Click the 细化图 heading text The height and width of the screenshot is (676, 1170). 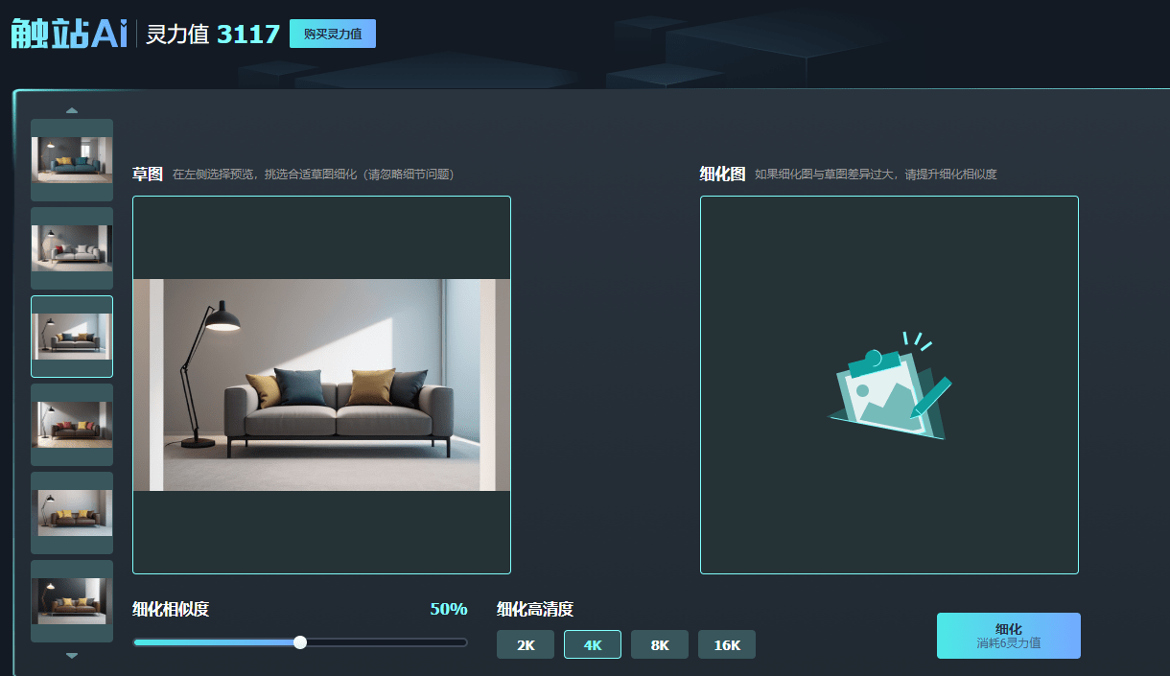point(722,175)
